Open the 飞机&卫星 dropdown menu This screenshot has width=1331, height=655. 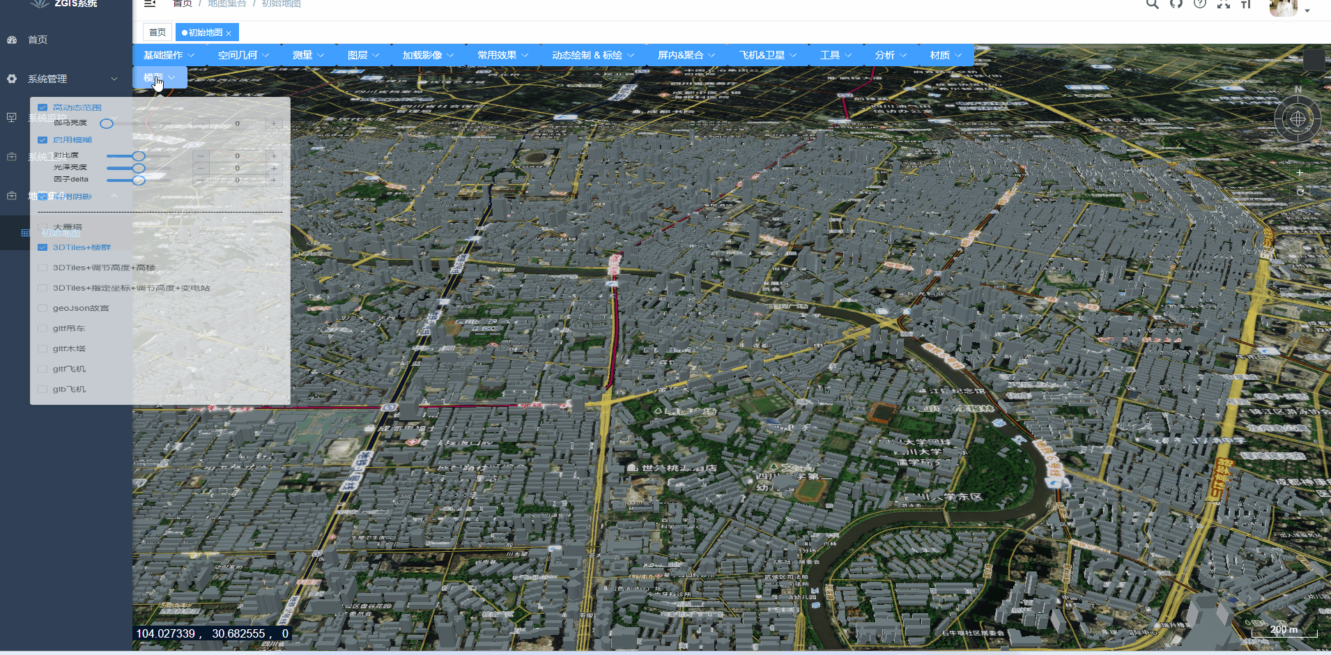tap(769, 55)
